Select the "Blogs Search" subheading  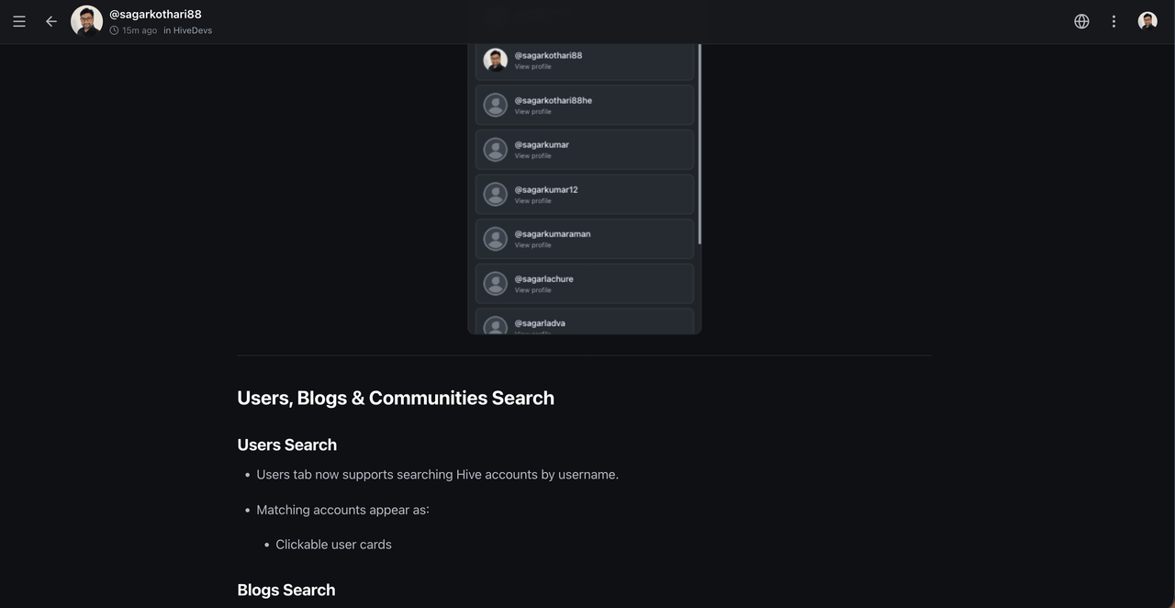(x=286, y=590)
